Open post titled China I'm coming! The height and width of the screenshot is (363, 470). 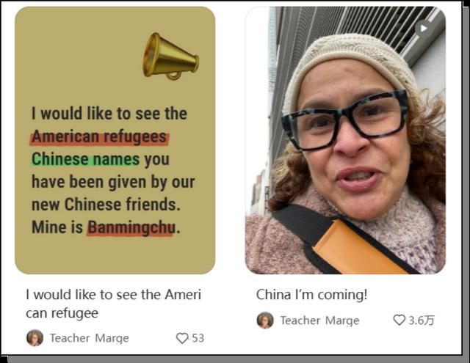click(311, 295)
